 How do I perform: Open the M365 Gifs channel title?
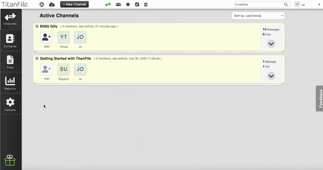(x=49, y=26)
